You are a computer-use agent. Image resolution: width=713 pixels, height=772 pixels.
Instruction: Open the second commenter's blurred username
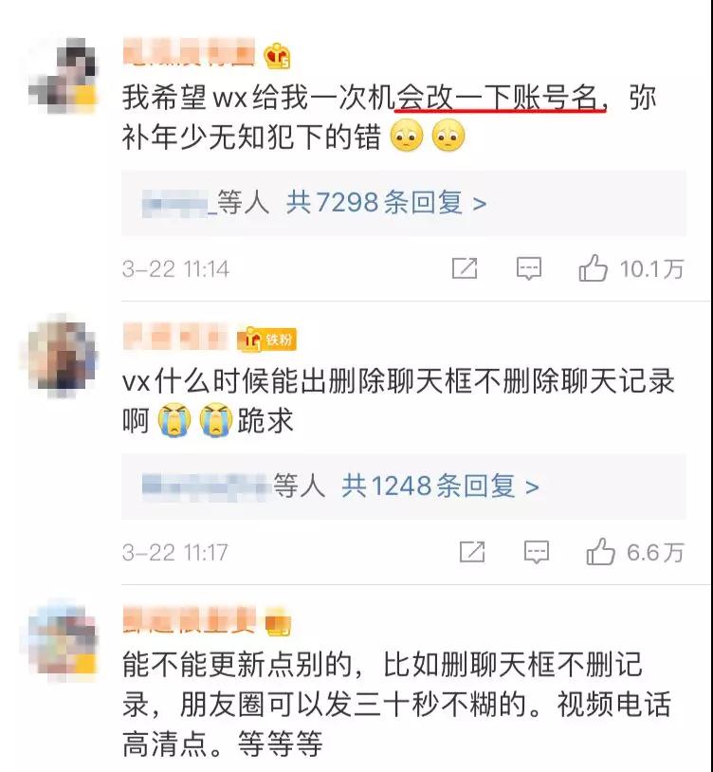point(176,337)
